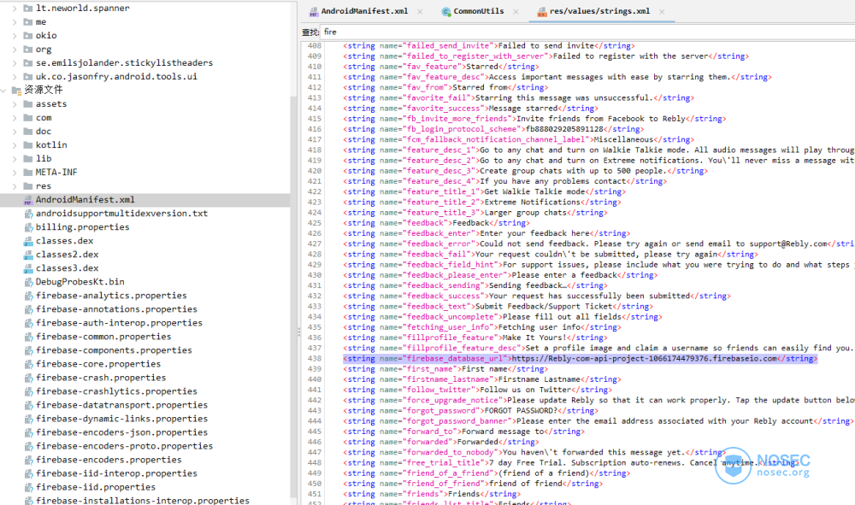Select firebase-encoders-proto.properties file
The height and width of the screenshot is (505, 855).
pos(124,446)
